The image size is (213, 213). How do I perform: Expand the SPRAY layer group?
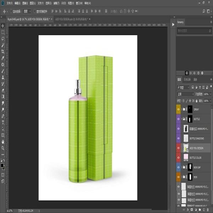click(182, 109)
